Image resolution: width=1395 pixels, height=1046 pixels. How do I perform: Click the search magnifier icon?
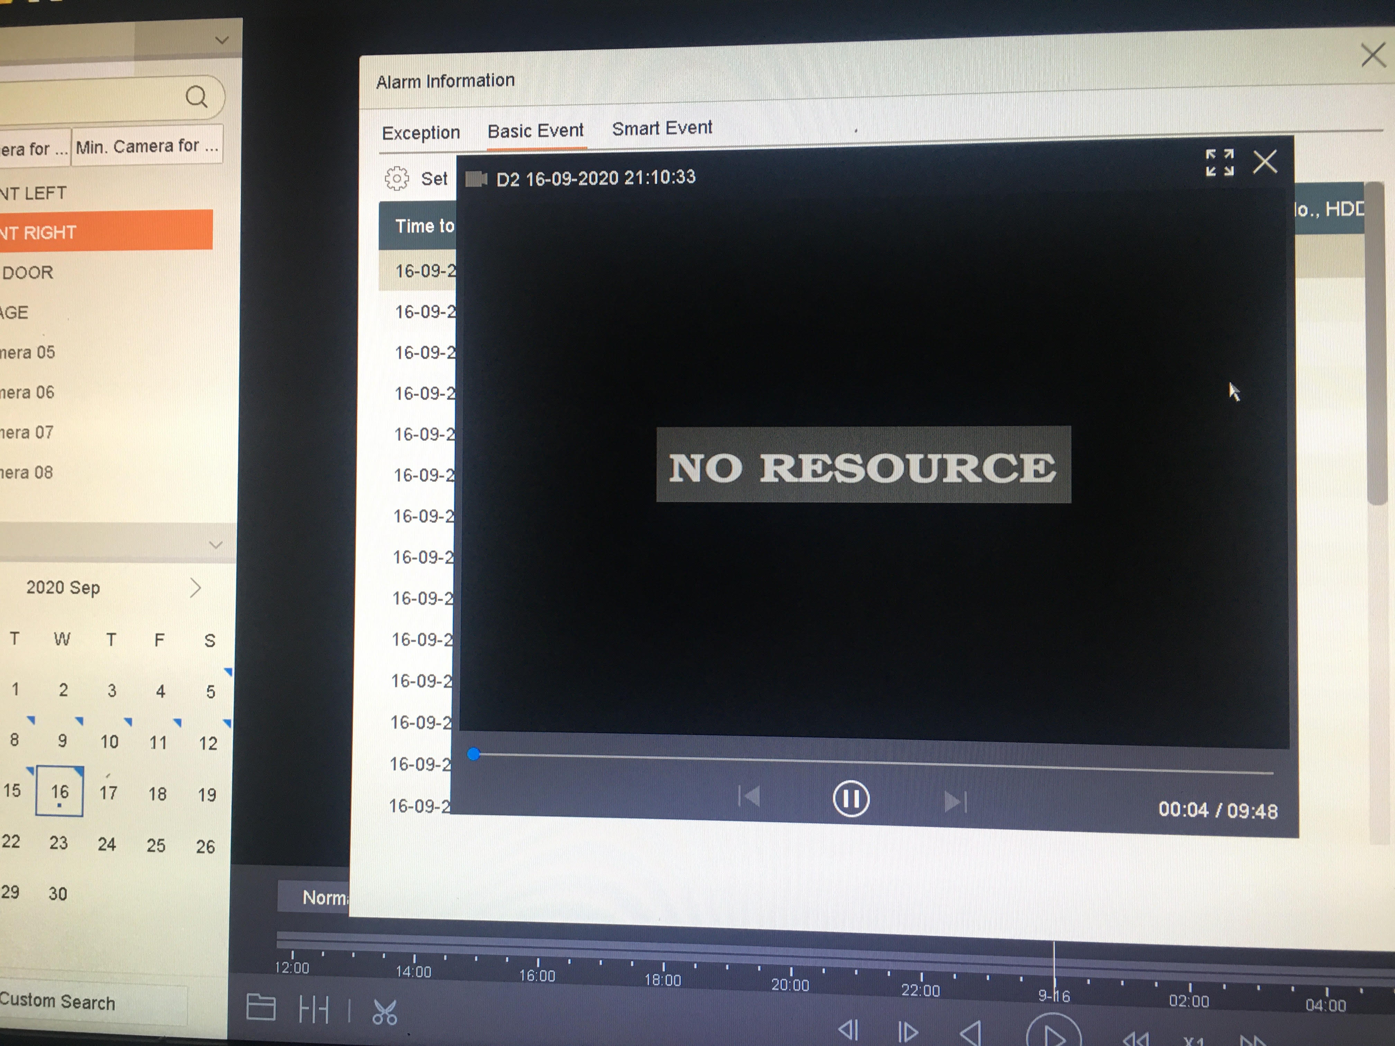[196, 97]
